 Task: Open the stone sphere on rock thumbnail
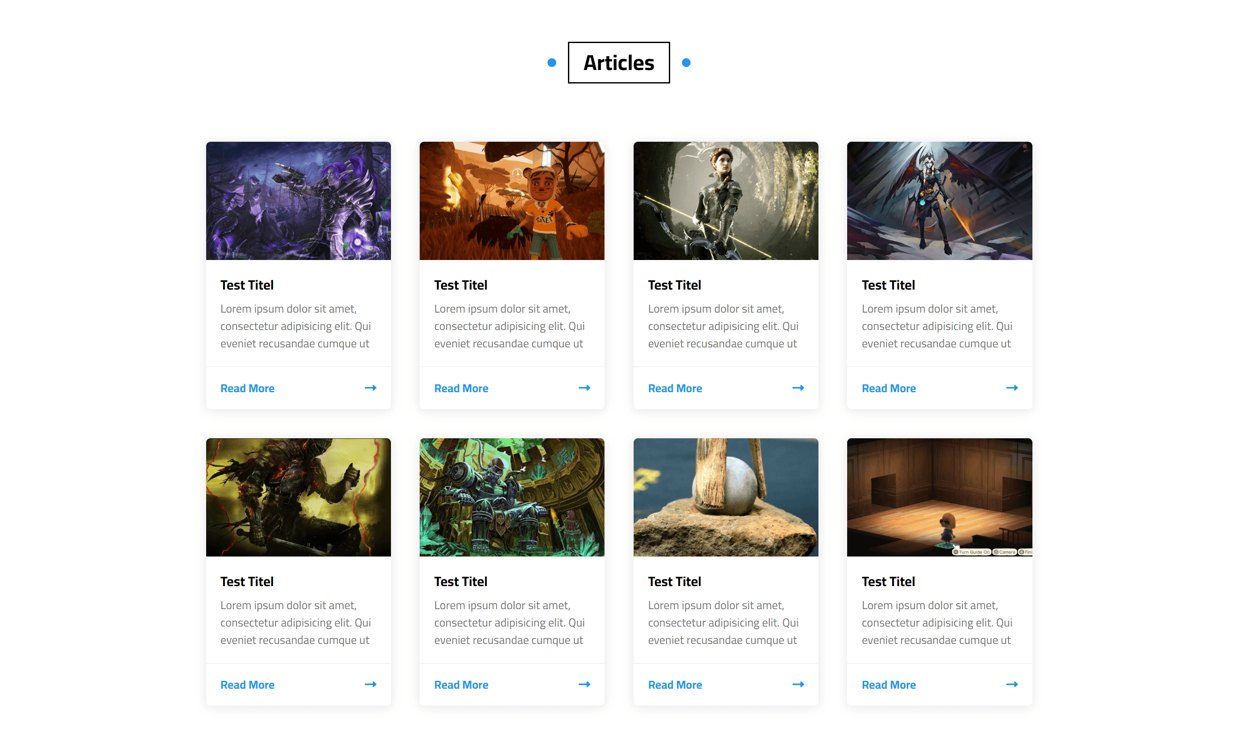point(726,497)
